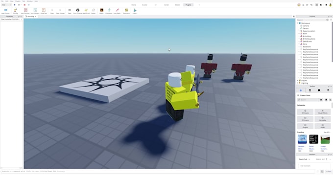Open the Inventory grid toolbox tab
Image resolution: width=333 pixels, height=178 pixels.
pyautogui.click(x=309, y=90)
